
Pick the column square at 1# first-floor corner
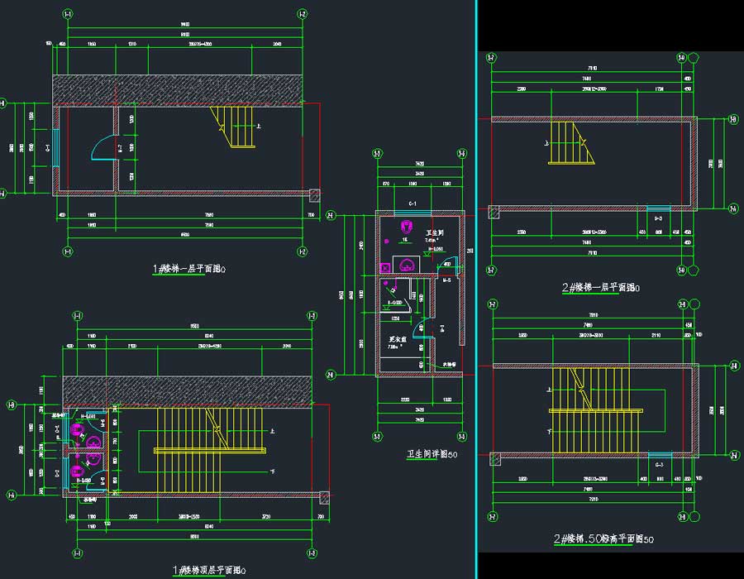click(x=315, y=194)
